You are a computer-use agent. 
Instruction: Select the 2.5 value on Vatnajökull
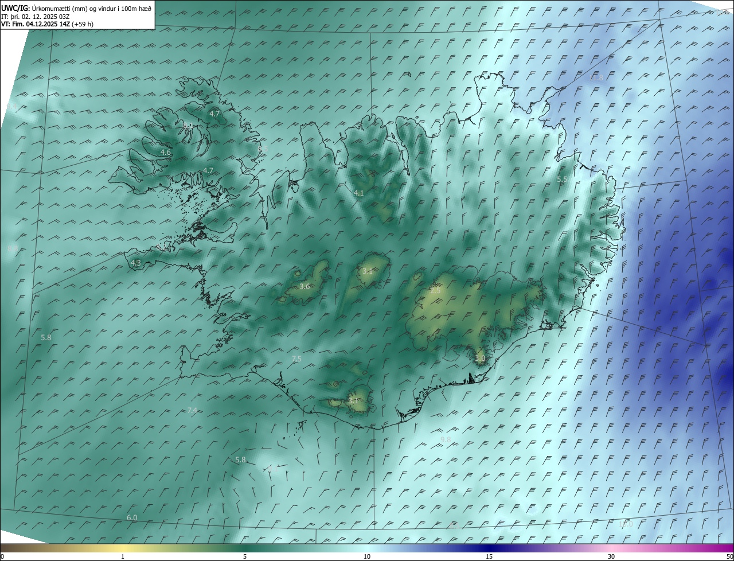(436, 291)
